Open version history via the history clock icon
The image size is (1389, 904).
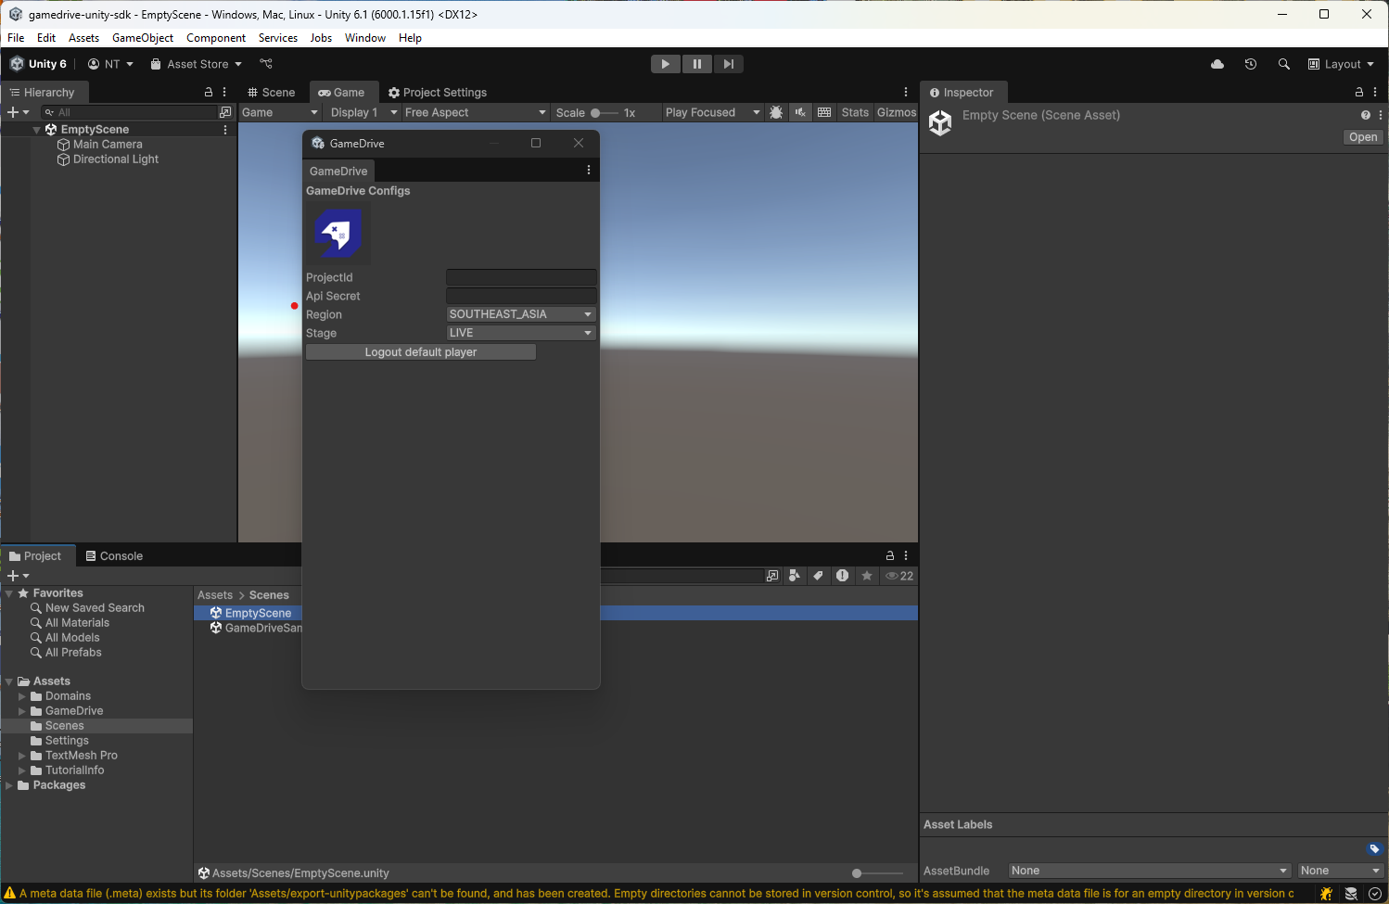pyautogui.click(x=1251, y=64)
